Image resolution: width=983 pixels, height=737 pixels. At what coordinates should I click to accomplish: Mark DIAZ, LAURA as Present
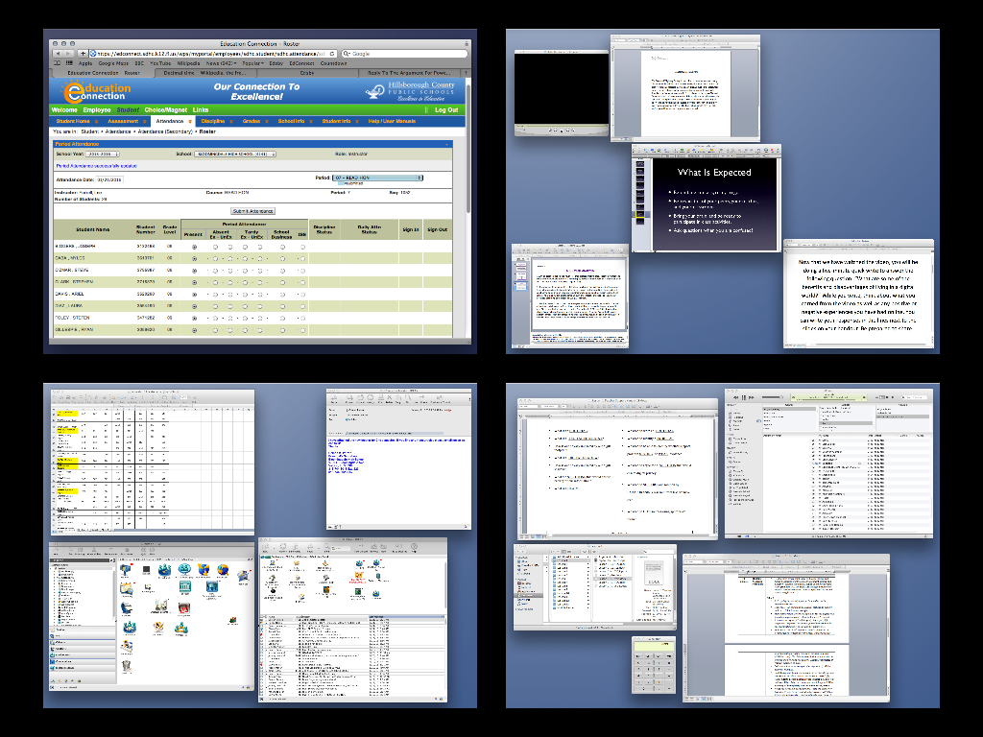coord(194,306)
